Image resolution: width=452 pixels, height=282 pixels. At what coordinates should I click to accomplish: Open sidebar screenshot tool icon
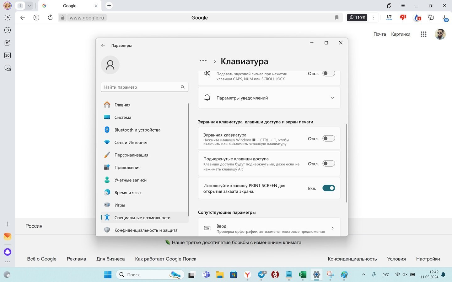click(x=8, y=68)
